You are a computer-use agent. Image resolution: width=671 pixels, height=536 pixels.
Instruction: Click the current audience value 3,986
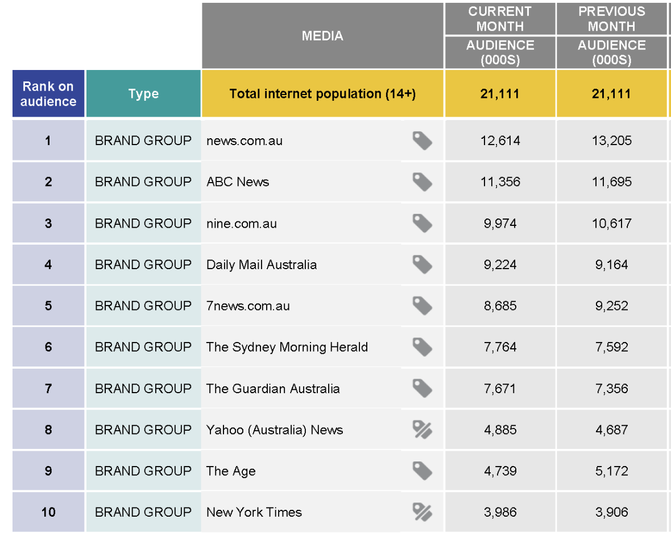pyautogui.click(x=500, y=512)
